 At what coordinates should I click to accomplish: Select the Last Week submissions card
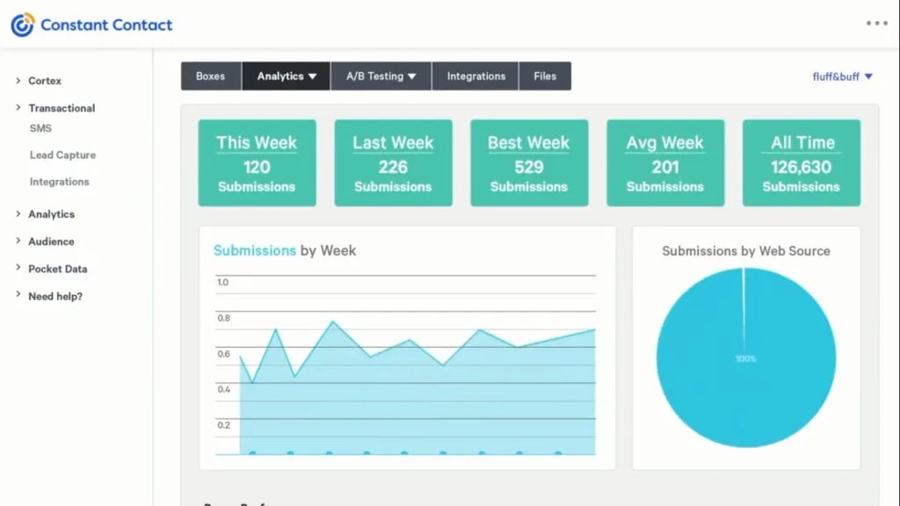[393, 163]
